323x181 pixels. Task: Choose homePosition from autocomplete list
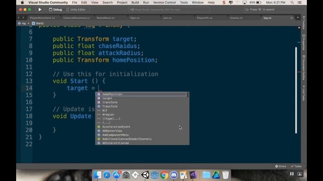[141, 94]
